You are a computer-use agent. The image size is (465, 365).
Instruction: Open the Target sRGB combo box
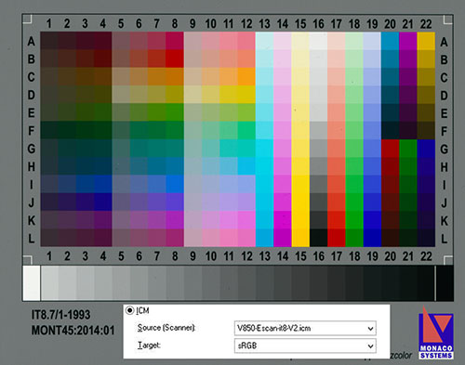click(305, 345)
